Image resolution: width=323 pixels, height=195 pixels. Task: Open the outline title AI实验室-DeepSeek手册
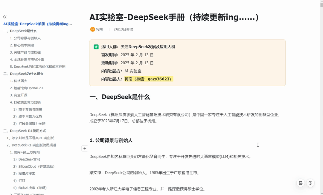pos(37,24)
